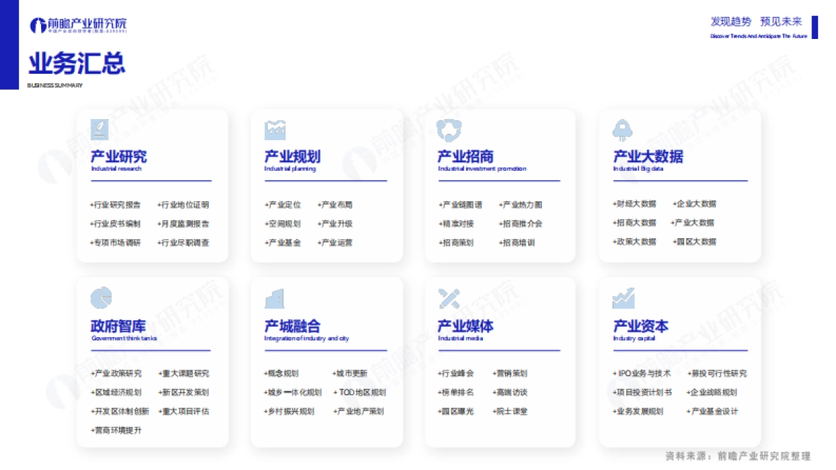Viewport: 836px width, 470px height.
Task: Select the 招商策划 item
Action: pyautogui.click(x=458, y=242)
